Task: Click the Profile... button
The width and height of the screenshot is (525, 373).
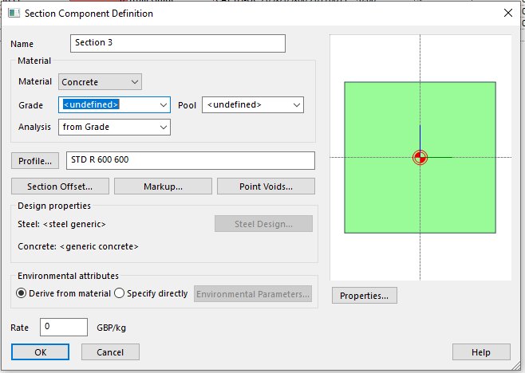Action: 35,160
